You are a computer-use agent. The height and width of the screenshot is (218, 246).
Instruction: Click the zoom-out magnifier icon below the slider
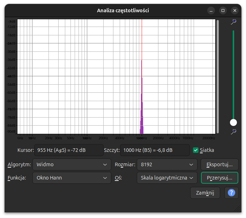[x=233, y=132]
